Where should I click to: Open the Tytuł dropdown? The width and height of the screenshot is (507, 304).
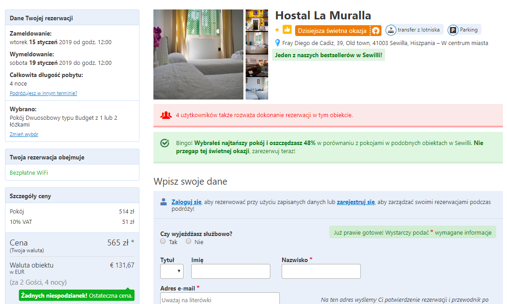(172, 271)
